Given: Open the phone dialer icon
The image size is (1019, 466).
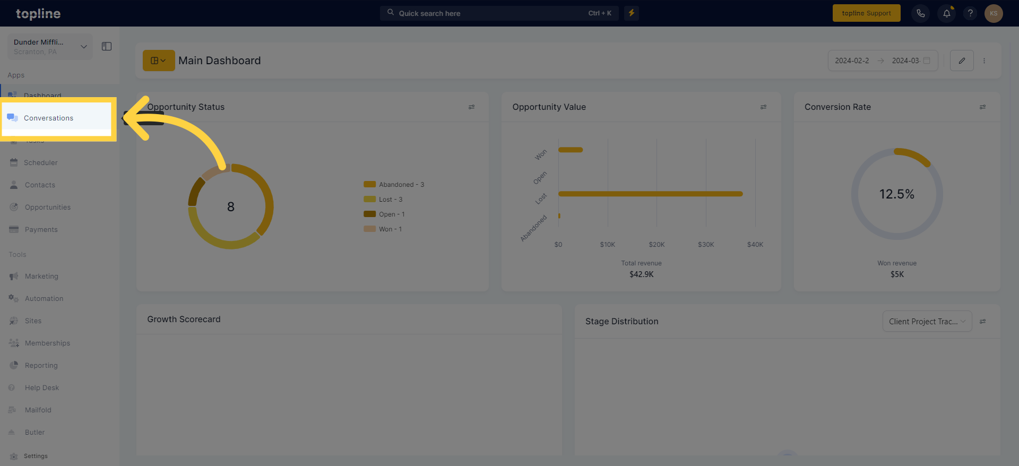Looking at the screenshot, I should click(x=921, y=13).
